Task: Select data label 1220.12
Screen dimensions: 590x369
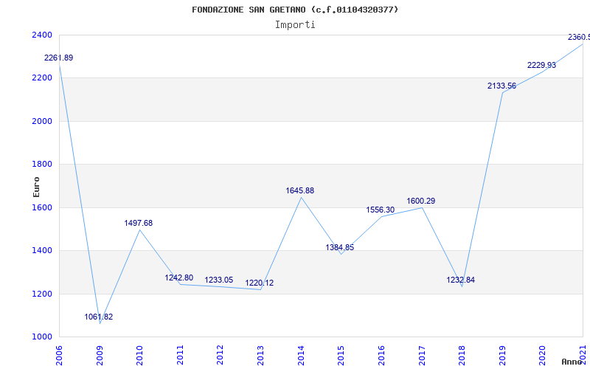Action: [x=260, y=283]
